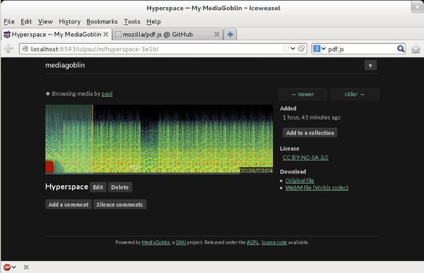Expand the MediaGoblin header dropdown arrow
Image resolution: width=424 pixels, height=273 pixels.
[x=370, y=66]
